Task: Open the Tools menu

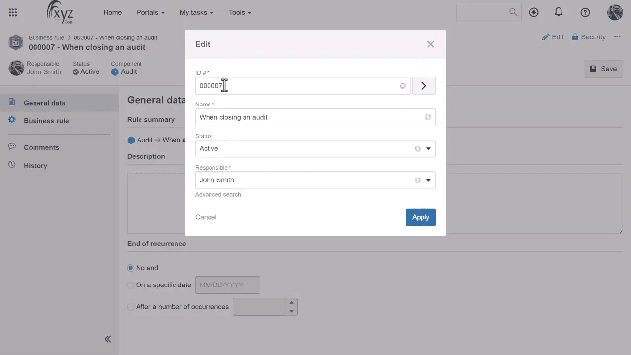Action: [240, 12]
